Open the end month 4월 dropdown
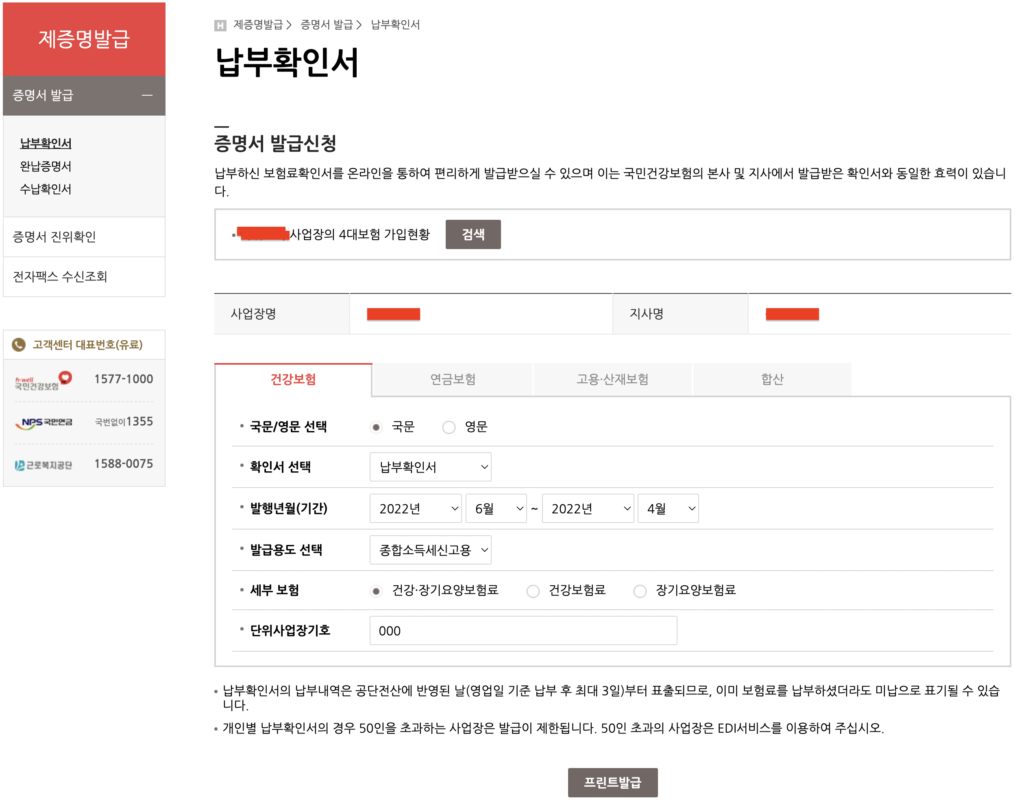This screenshot has height=801, width=1015. [668, 508]
